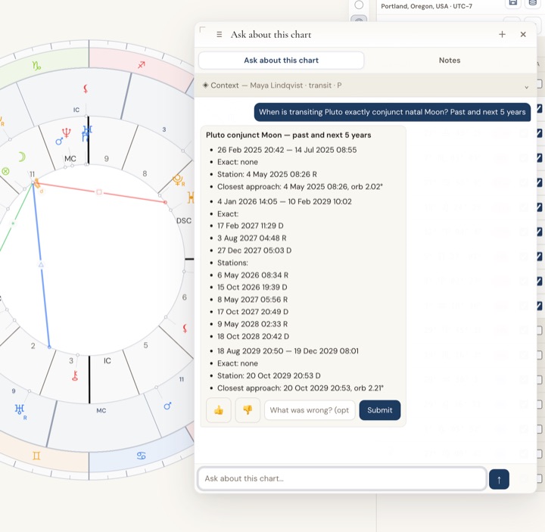Click the Context Maya Lindqvist transit bar
This screenshot has height=532, width=545.
click(x=366, y=86)
